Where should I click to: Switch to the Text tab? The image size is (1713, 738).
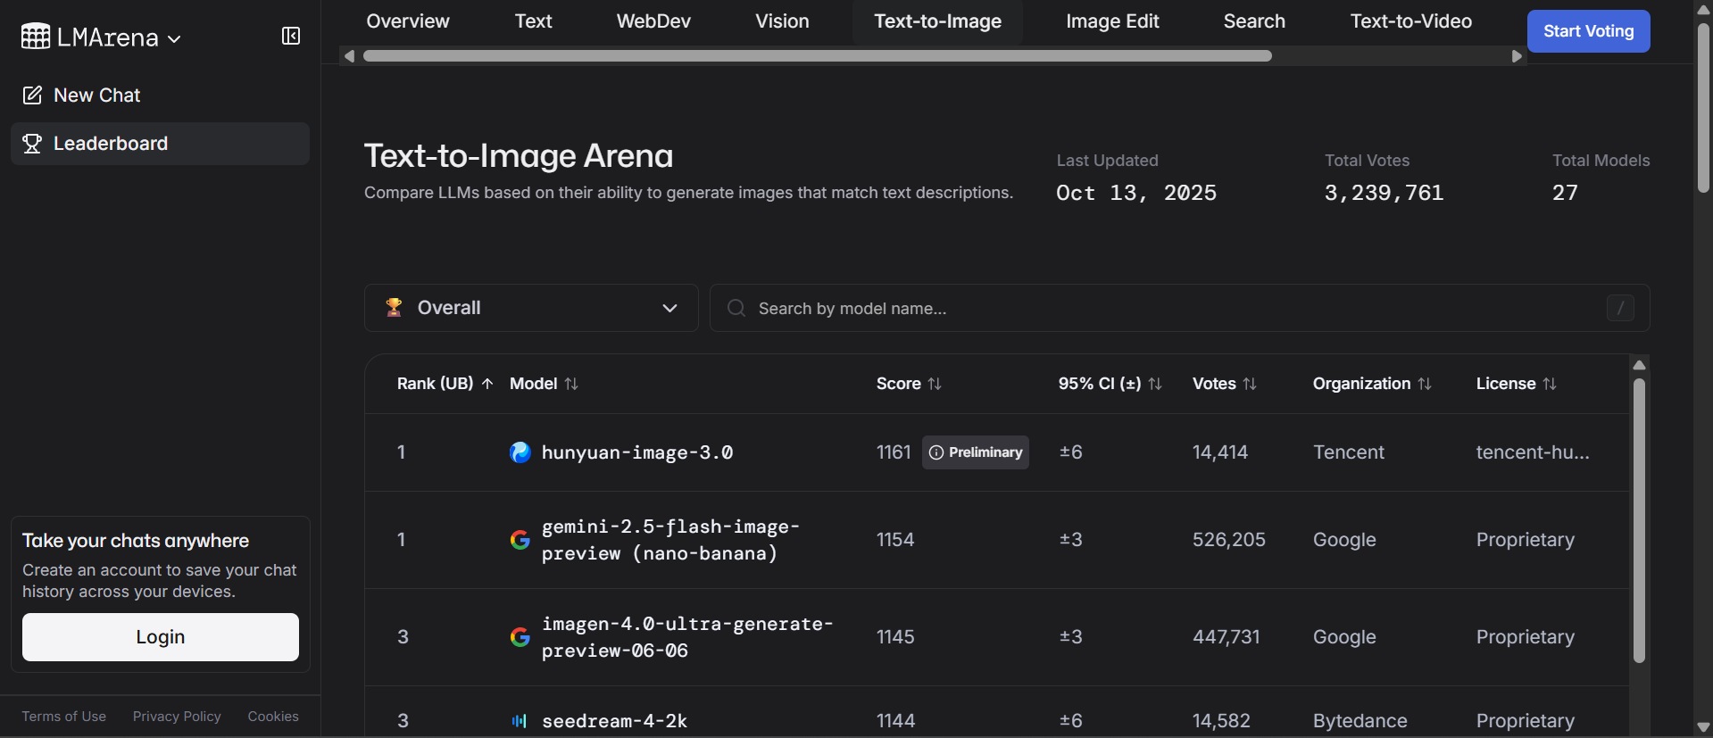534,21
